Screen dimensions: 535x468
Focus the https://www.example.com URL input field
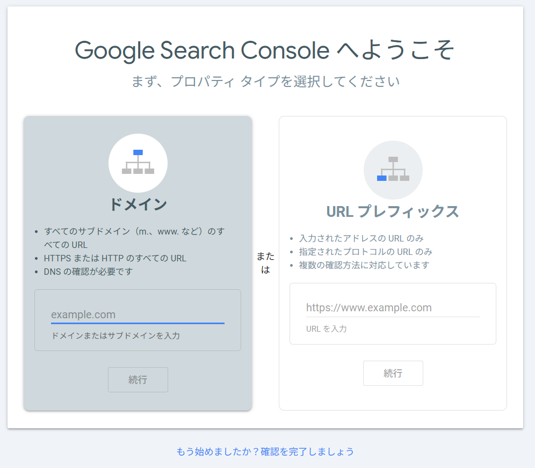[392, 308]
